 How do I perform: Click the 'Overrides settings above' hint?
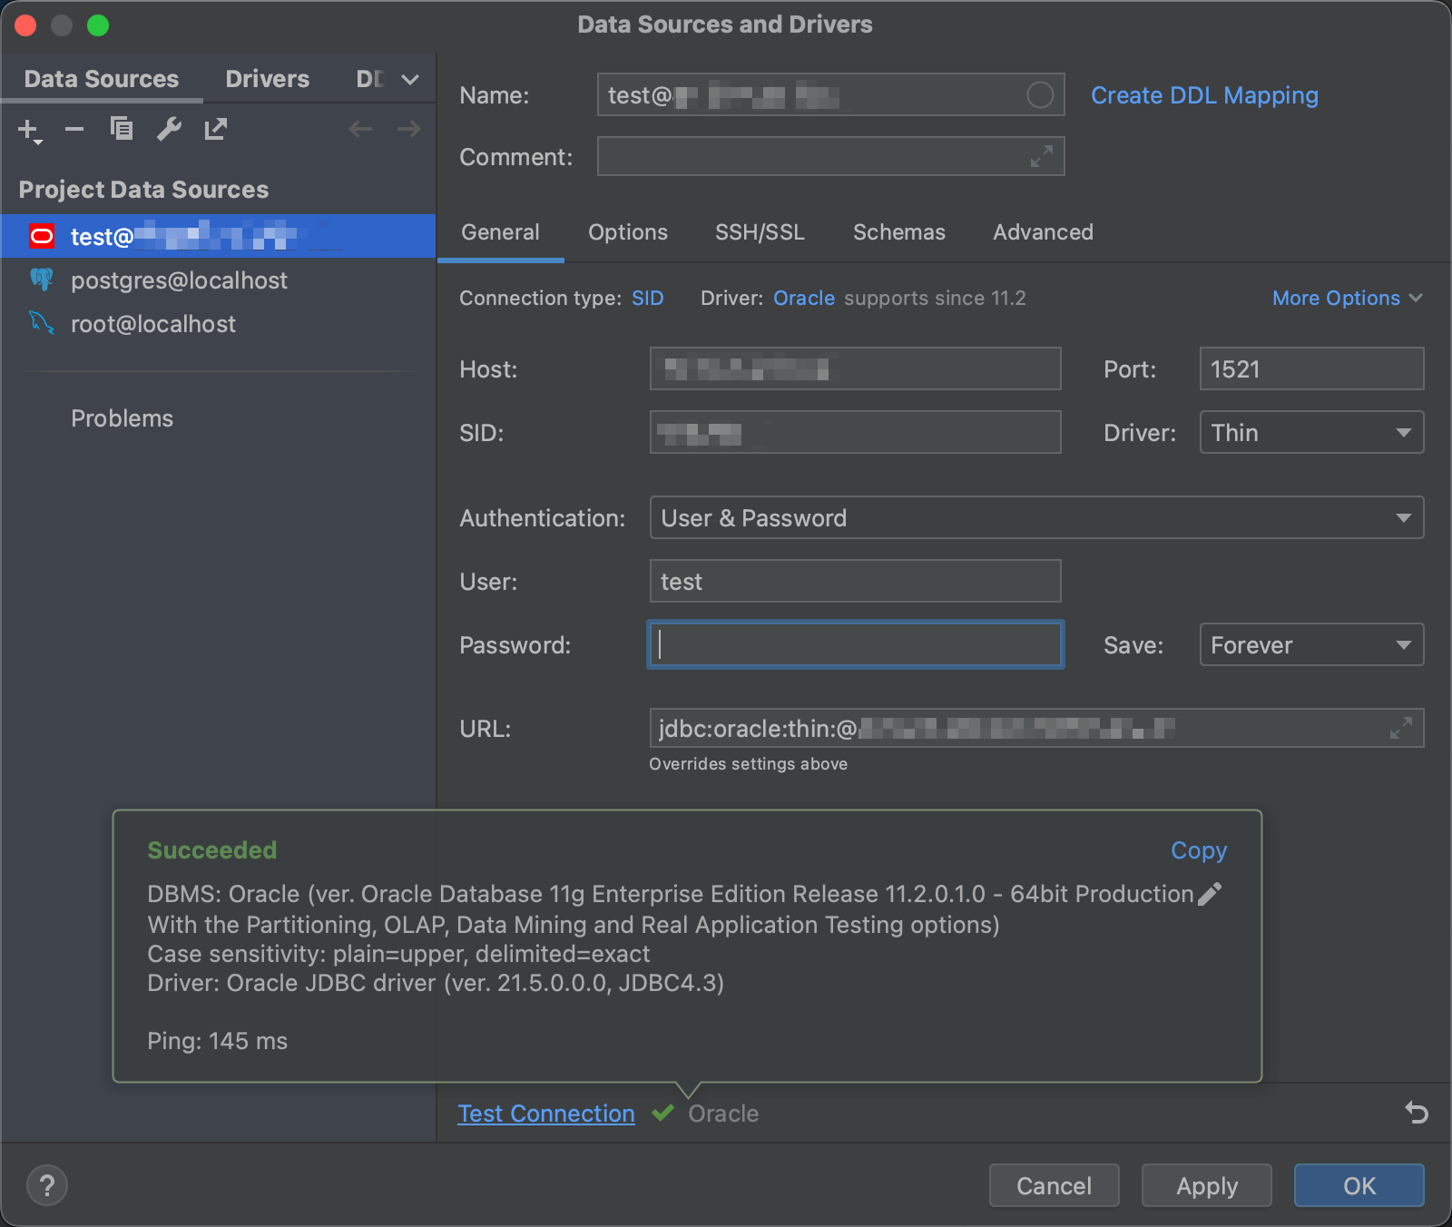[x=748, y=764]
